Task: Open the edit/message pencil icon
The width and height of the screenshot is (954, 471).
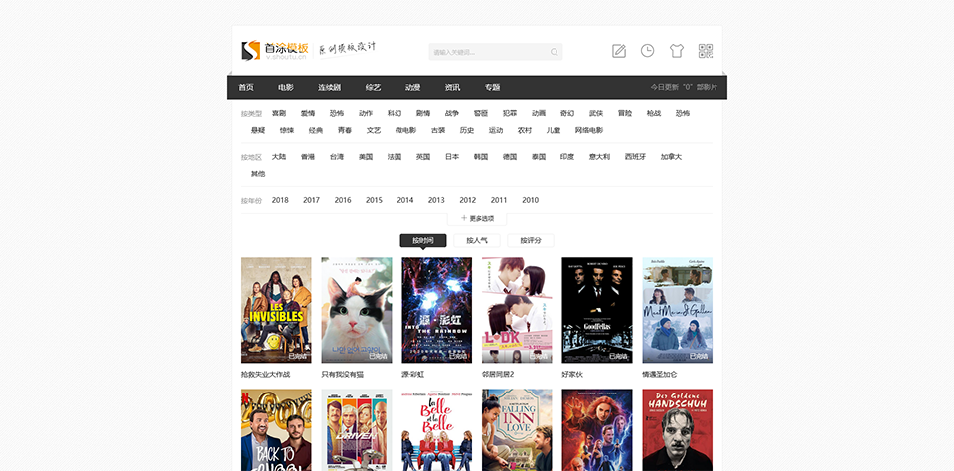Action: (x=619, y=51)
